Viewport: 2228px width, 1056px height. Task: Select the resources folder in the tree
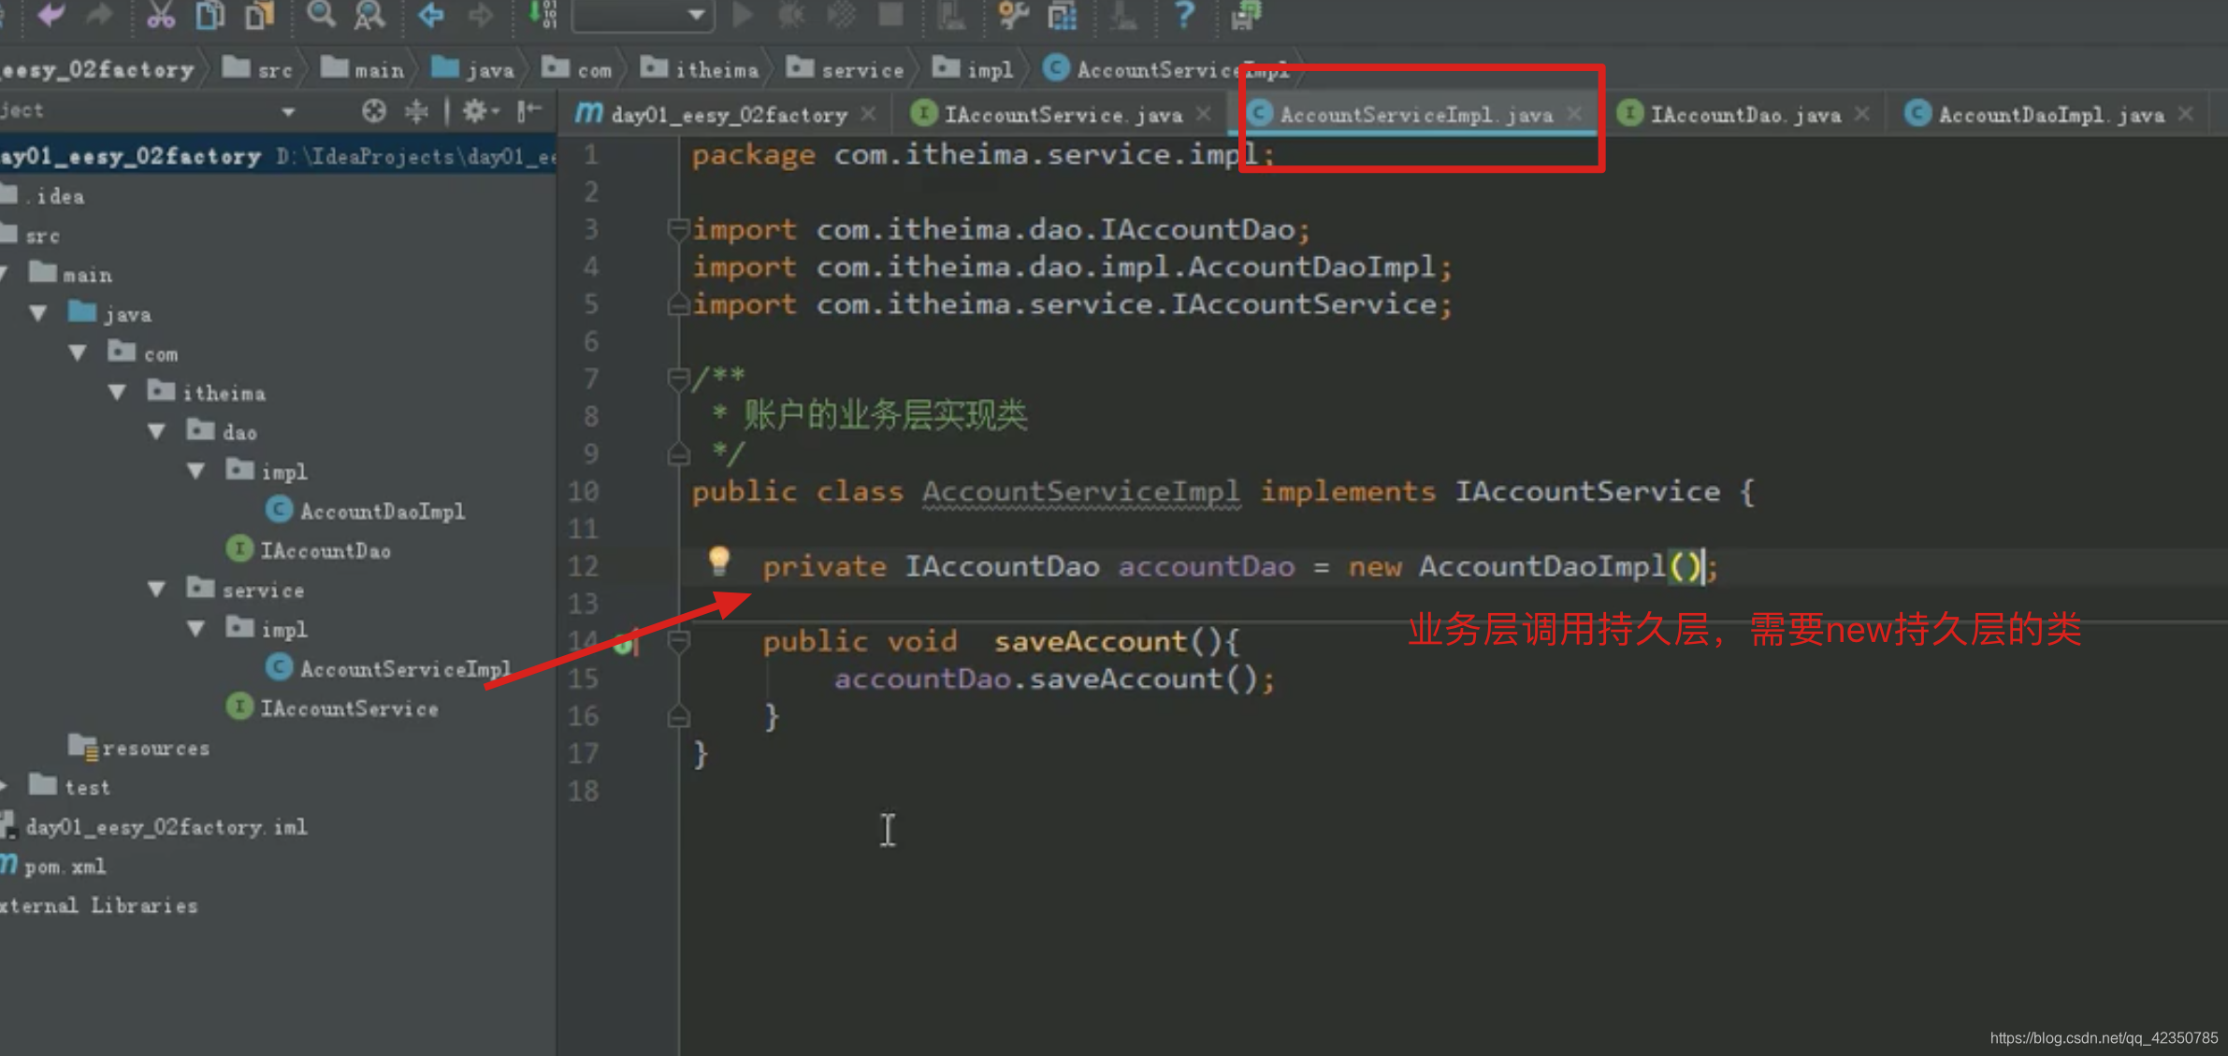(138, 747)
